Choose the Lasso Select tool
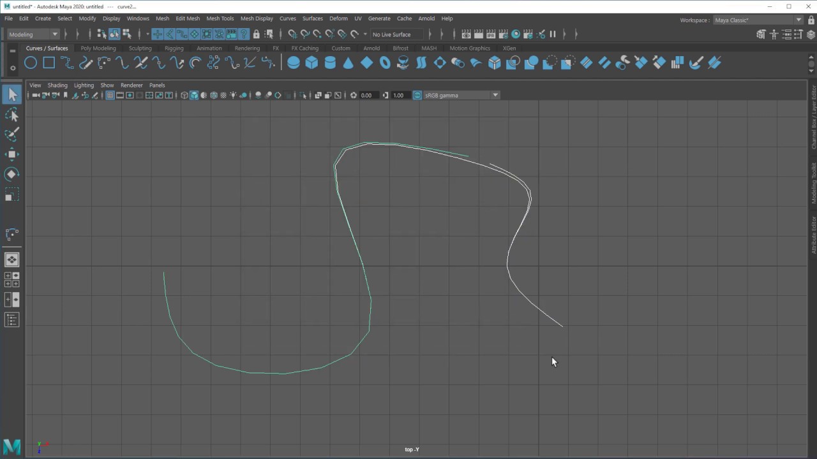 [x=12, y=115]
